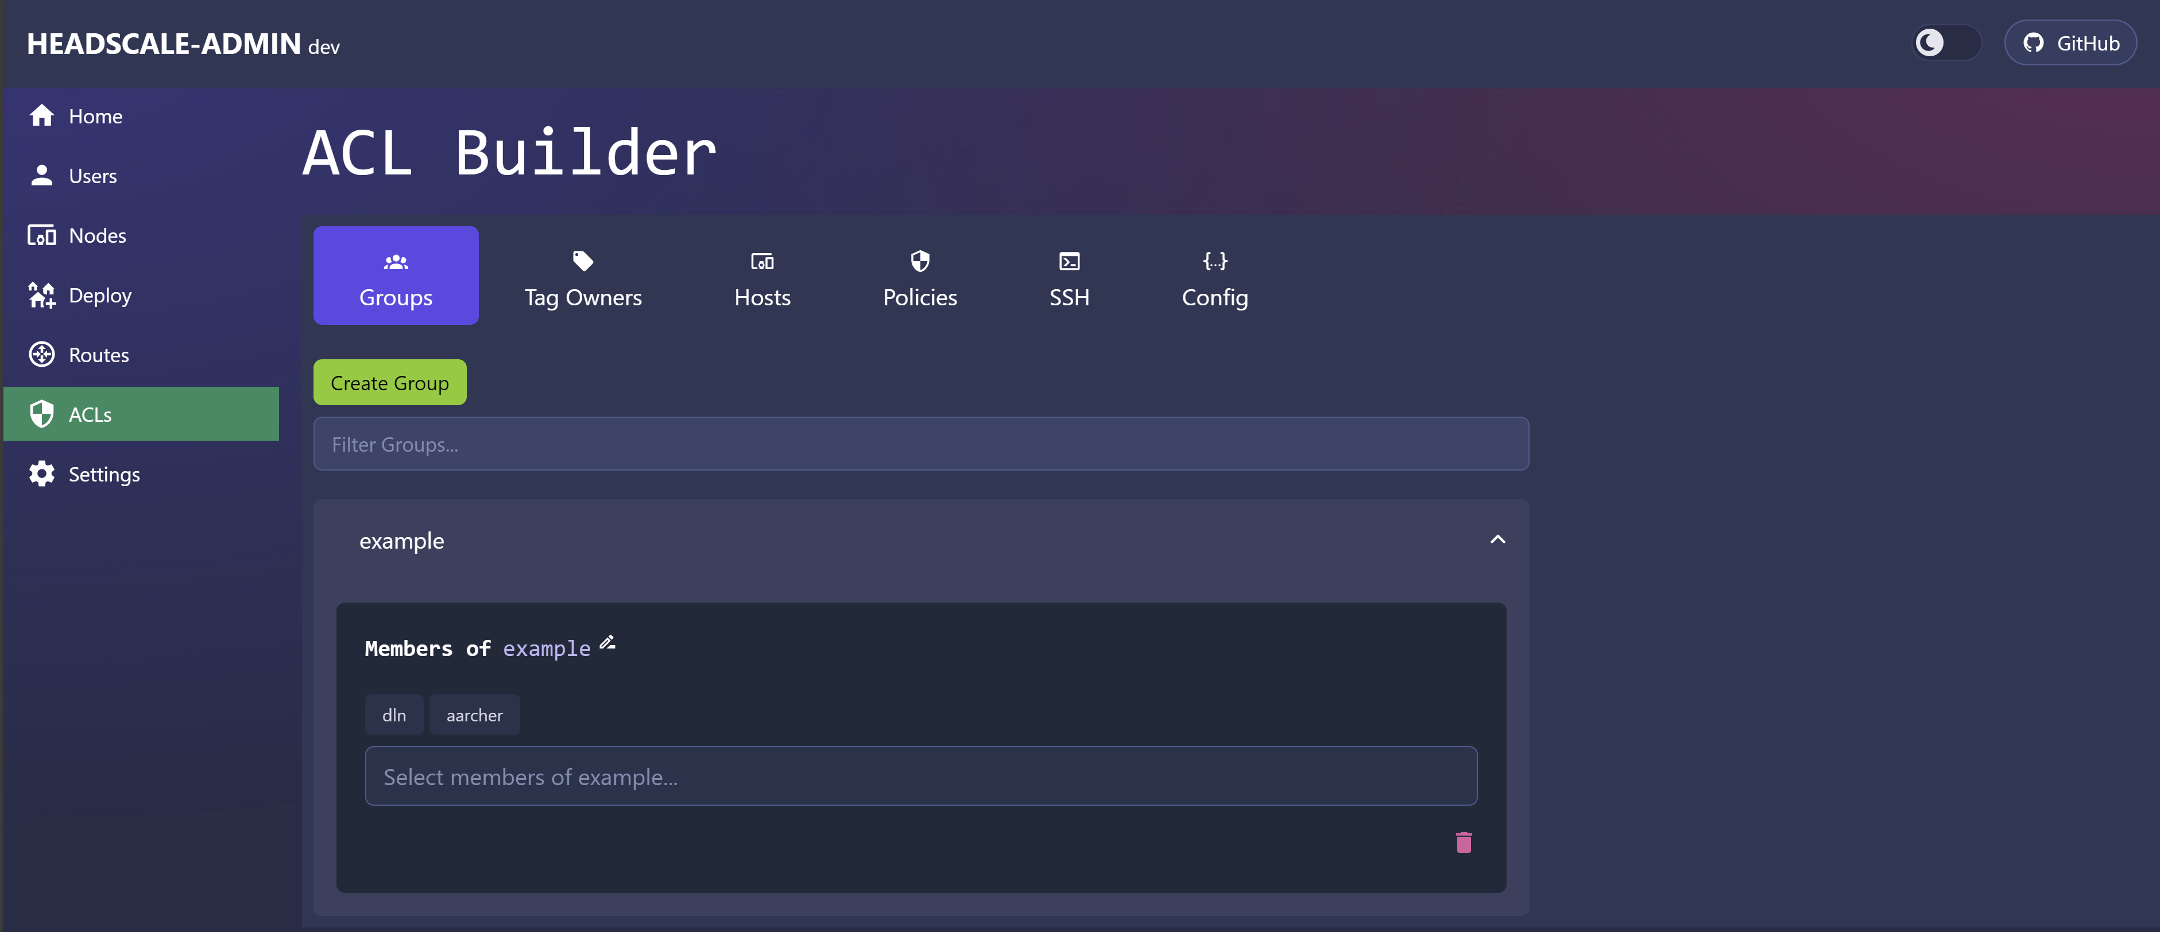Click the Users person icon
The height and width of the screenshot is (932, 2160).
click(x=41, y=175)
